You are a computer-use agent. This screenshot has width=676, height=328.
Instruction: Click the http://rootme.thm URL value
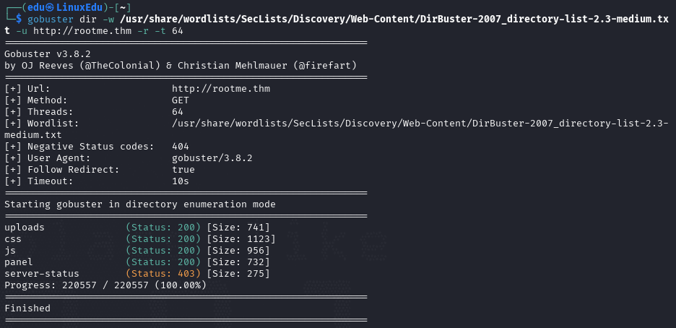coord(221,89)
